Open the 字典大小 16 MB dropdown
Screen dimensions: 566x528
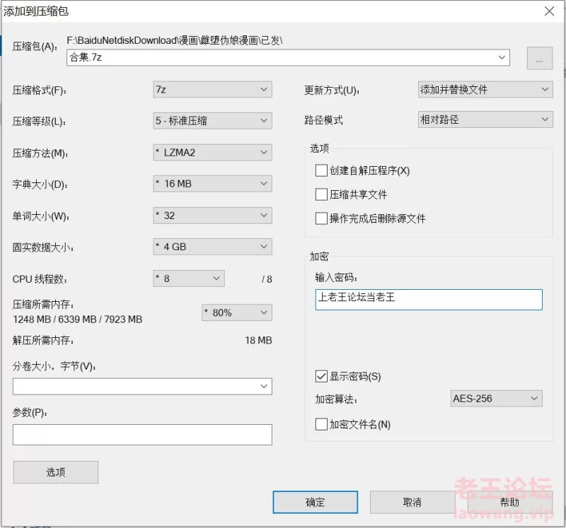(x=212, y=184)
